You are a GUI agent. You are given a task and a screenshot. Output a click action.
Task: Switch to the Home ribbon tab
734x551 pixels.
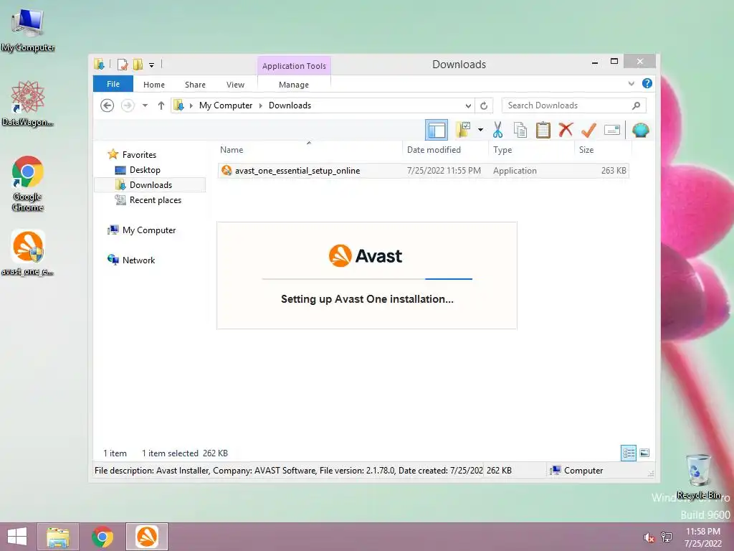pyautogui.click(x=154, y=85)
